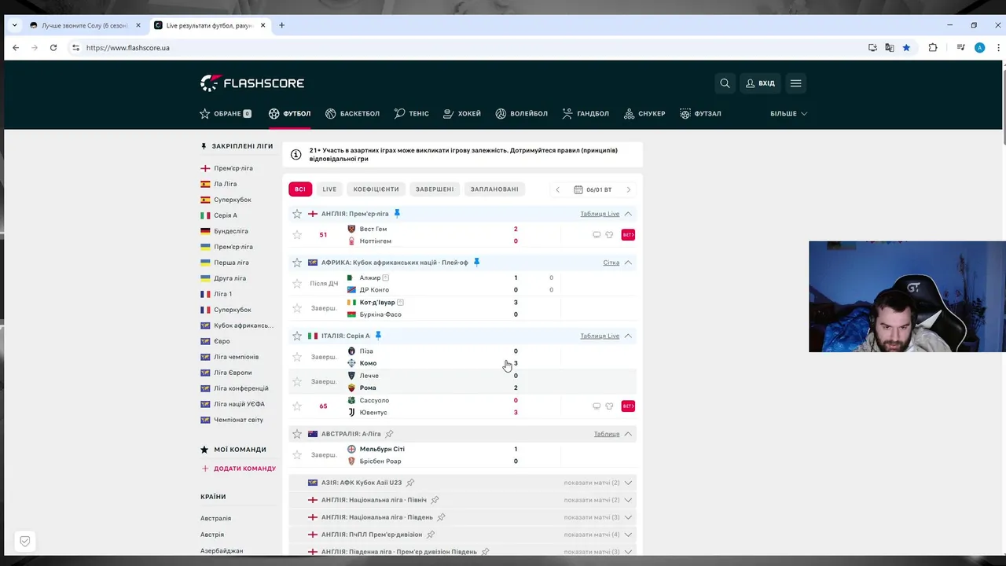Screen dimensions: 1006x566
Task: Open Баскетбол sport section
Action: [x=352, y=114]
